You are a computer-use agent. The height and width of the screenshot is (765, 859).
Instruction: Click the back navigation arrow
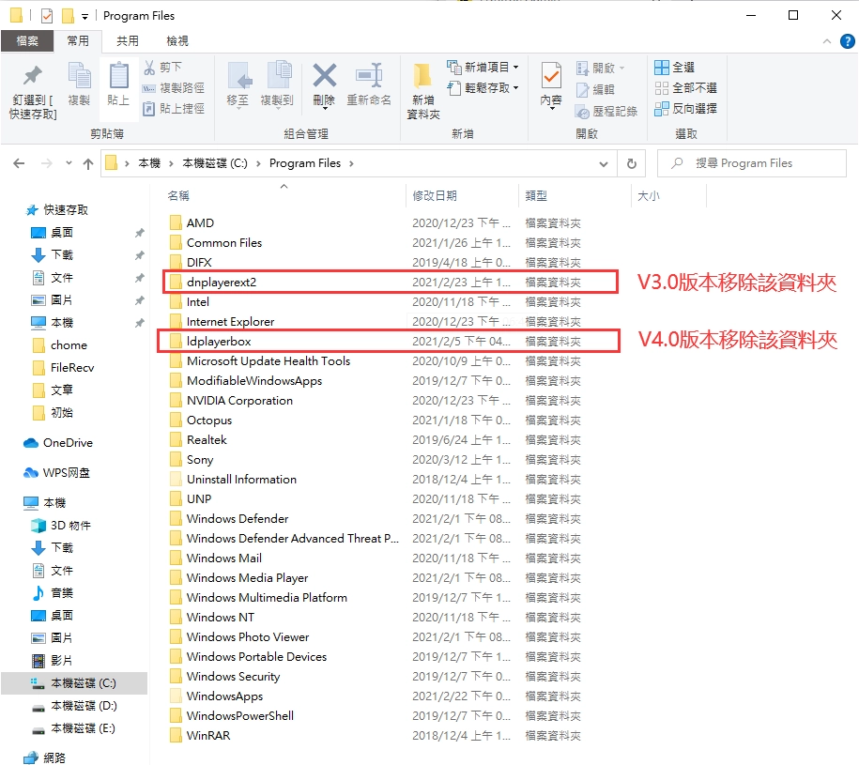pyautogui.click(x=19, y=162)
